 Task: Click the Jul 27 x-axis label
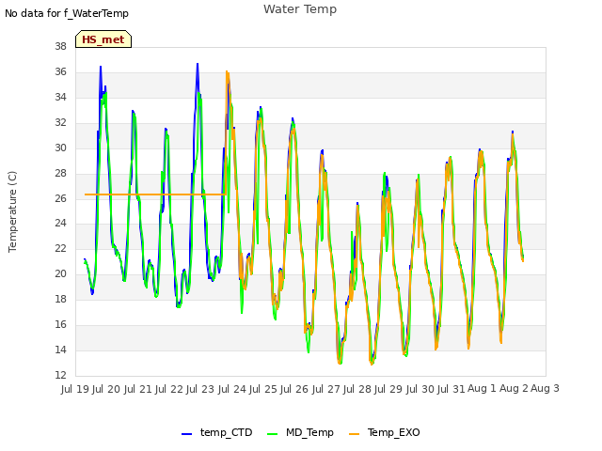[x=326, y=389]
